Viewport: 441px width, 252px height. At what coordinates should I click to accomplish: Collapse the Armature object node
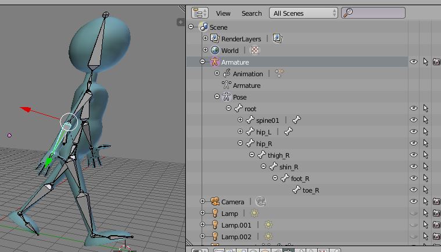[203, 61]
